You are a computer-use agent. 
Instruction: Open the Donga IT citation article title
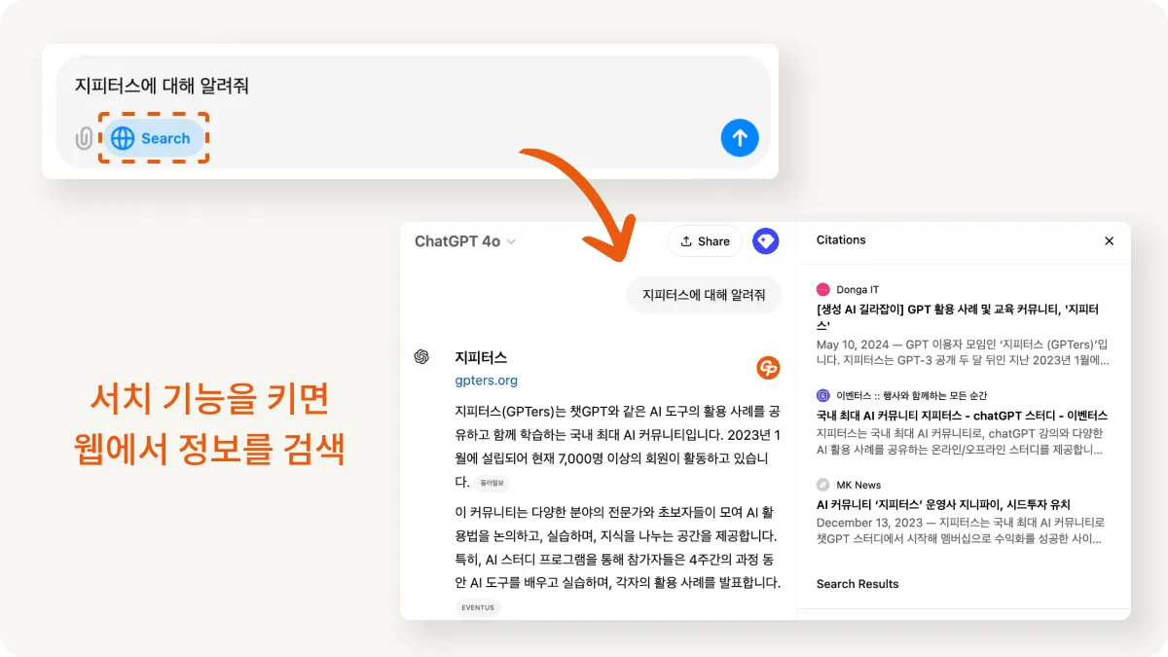coord(958,317)
